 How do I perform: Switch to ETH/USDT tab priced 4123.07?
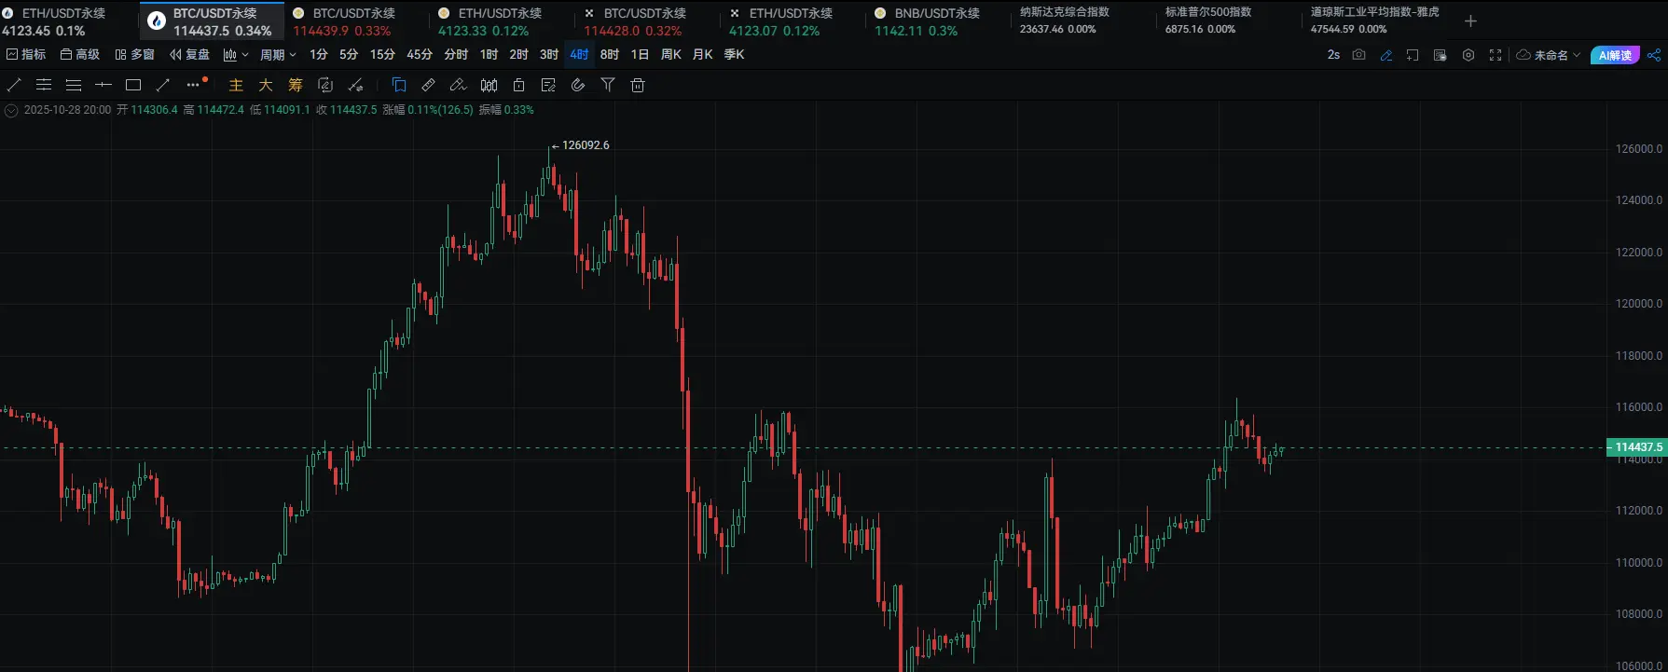tap(792, 21)
